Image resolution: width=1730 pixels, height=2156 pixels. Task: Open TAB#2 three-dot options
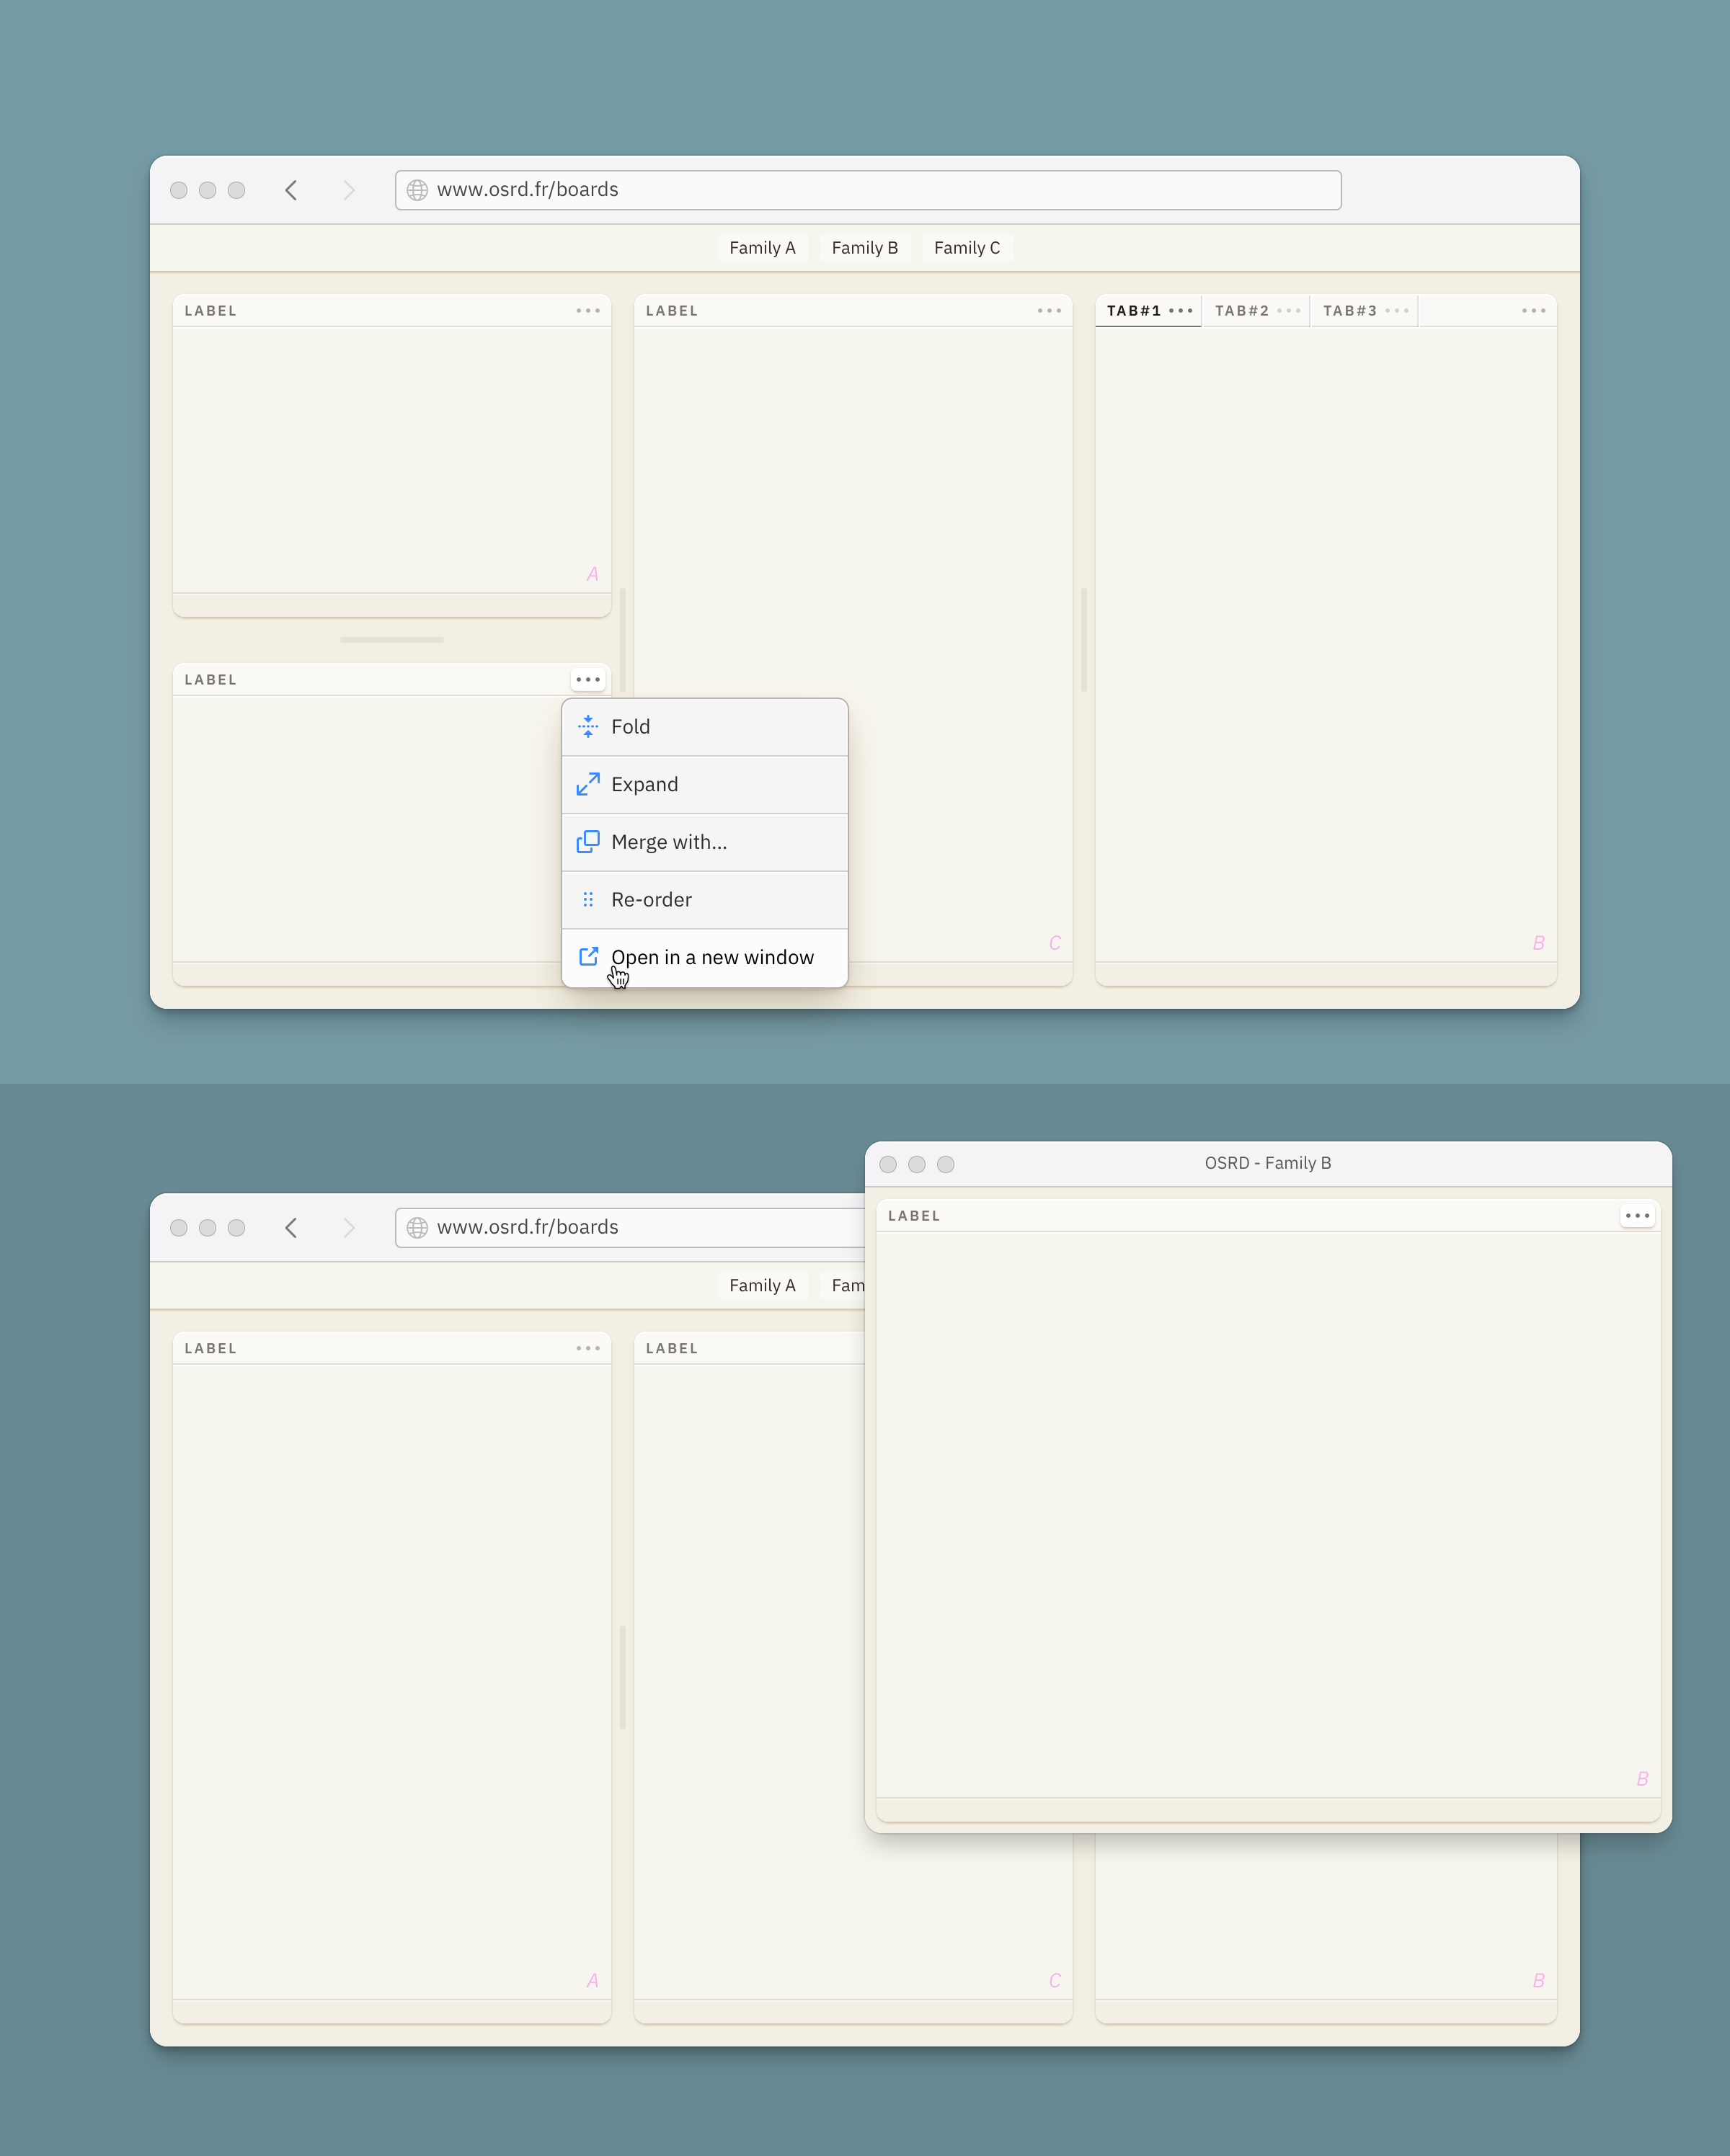tap(1289, 311)
